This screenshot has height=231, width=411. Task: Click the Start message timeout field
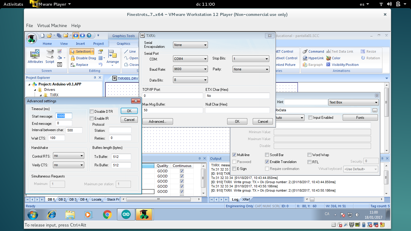(64, 116)
